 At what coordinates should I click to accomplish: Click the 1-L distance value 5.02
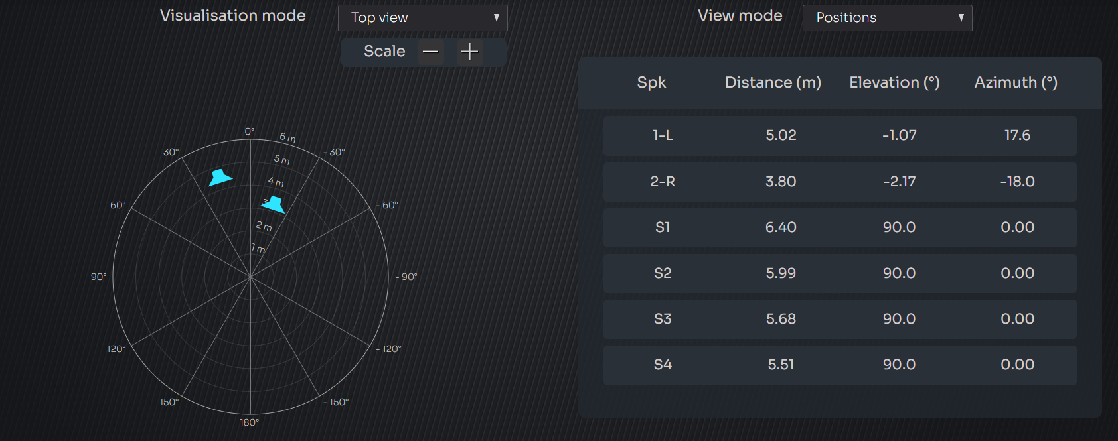point(781,135)
